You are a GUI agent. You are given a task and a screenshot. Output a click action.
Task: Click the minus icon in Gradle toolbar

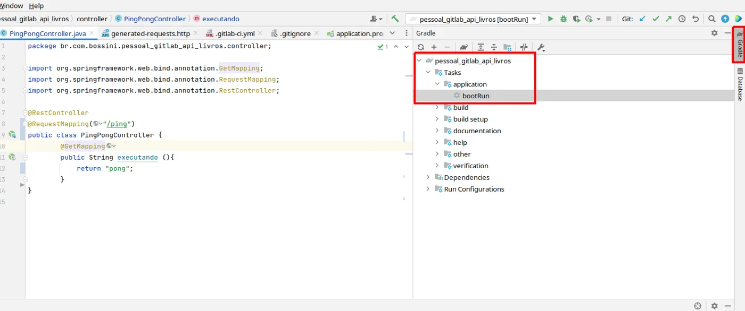447,47
